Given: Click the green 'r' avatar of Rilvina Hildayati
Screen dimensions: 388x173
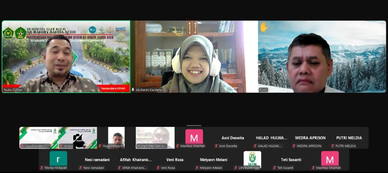Looking at the screenshot, I should pyautogui.click(x=58, y=159).
